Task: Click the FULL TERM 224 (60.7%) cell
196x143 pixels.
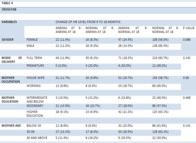Action: click(160, 58)
